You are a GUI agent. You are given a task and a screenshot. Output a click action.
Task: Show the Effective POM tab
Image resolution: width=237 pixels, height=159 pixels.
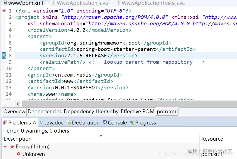click(x=138, y=112)
